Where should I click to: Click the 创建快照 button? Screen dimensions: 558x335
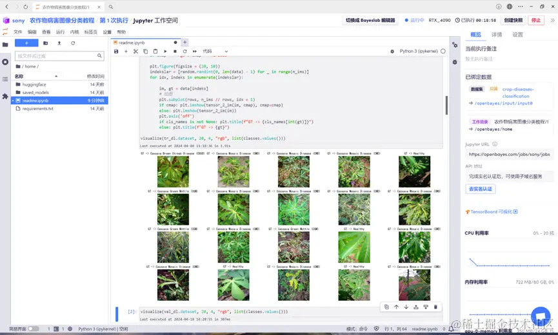coord(513,20)
